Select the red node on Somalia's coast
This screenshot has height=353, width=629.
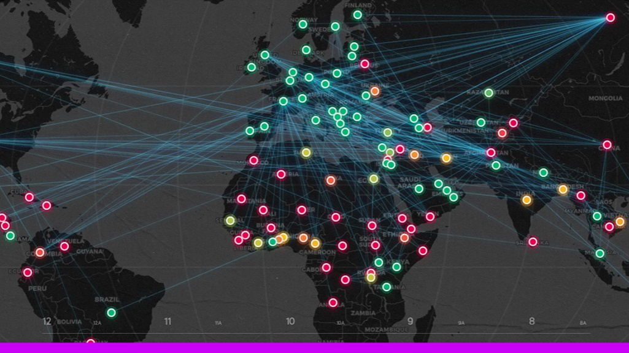click(x=423, y=251)
